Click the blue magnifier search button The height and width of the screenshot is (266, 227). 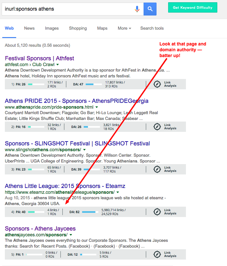[x=150, y=9]
